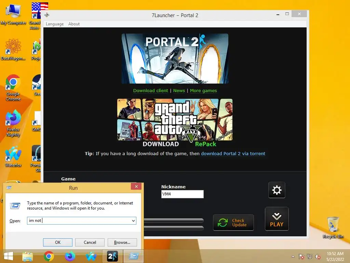
Task: Open the Language menu
Action: pyautogui.click(x=55, y=24)
